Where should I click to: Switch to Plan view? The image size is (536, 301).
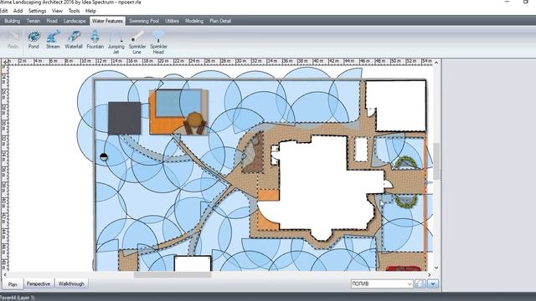(13, 284)
